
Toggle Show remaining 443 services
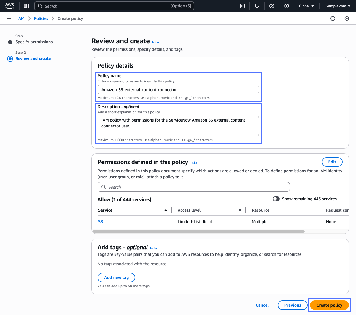[276, 199]
